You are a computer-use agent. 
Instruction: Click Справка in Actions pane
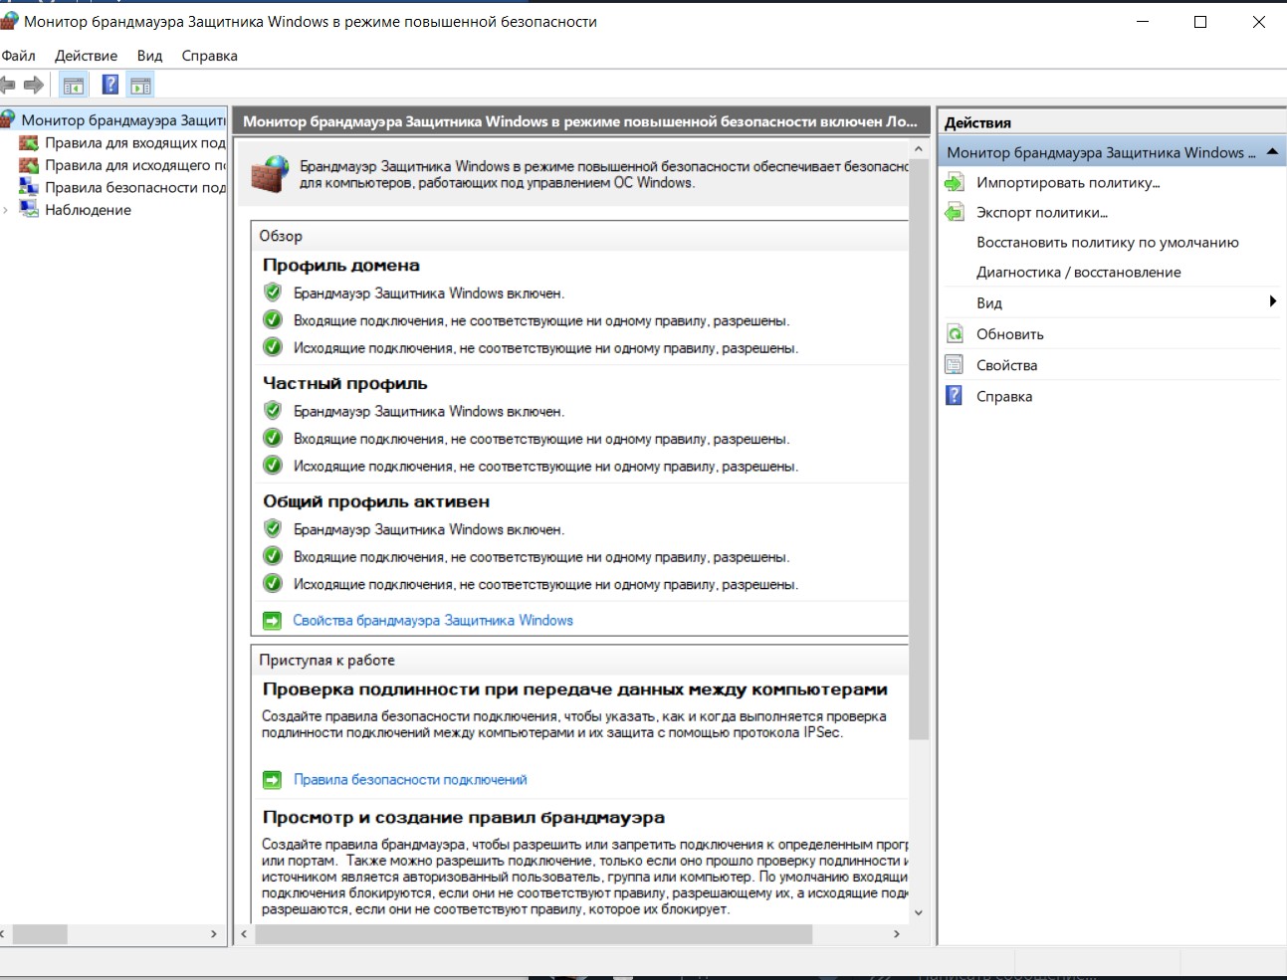(x=1004, y=396)
